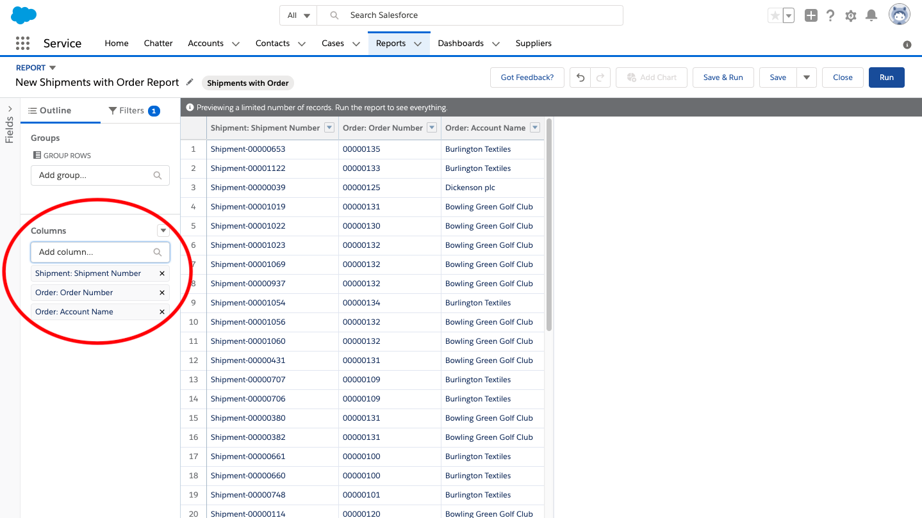Click the Shipment-00000431 cell
The image size is (922, 518).
273,360
